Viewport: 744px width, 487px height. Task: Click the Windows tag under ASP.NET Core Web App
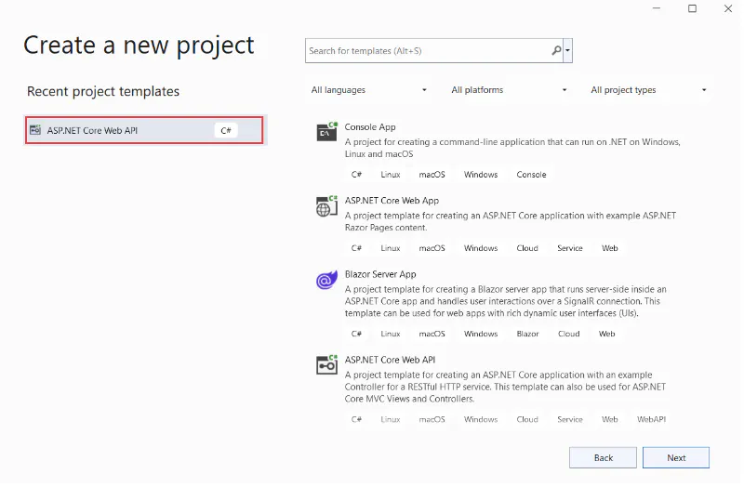point(481,248)
